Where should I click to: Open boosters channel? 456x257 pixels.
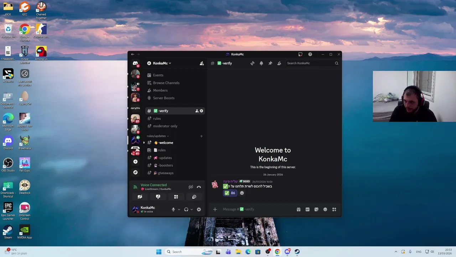pyautogui.click(x=175, y=165)
